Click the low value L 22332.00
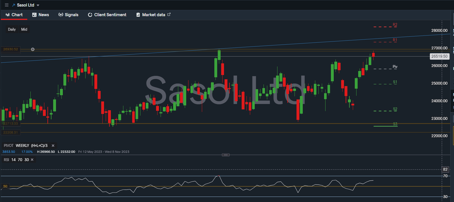454x202 pixels. click(x=67, y=152)
